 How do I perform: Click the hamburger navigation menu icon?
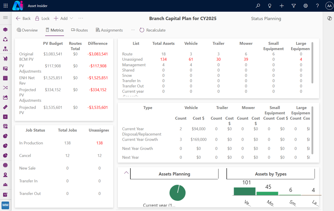[5, 18]
